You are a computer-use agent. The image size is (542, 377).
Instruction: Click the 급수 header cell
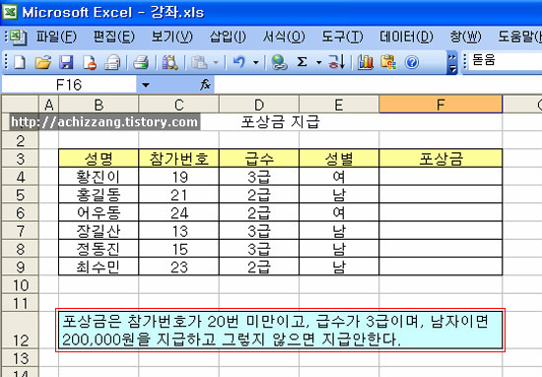(x=259, y=159)
